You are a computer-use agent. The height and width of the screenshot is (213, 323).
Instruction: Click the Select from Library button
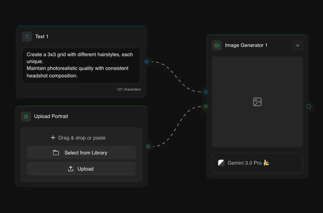click(81, 153)
